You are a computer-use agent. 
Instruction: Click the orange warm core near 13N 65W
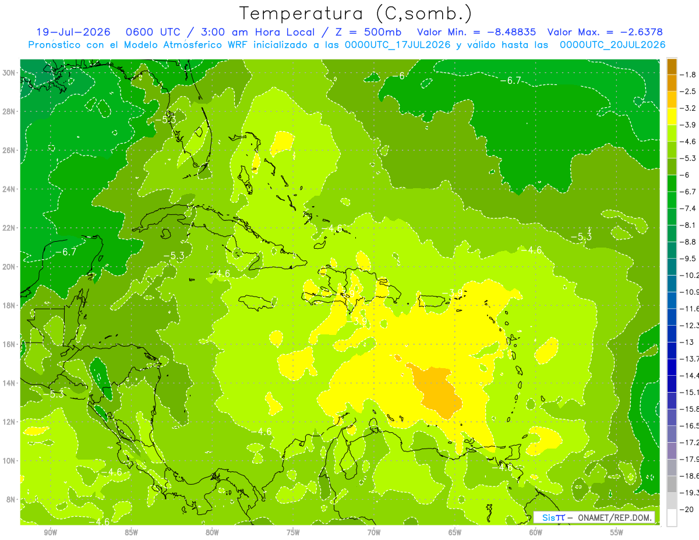pyautogui.click(x=438, y=391)
